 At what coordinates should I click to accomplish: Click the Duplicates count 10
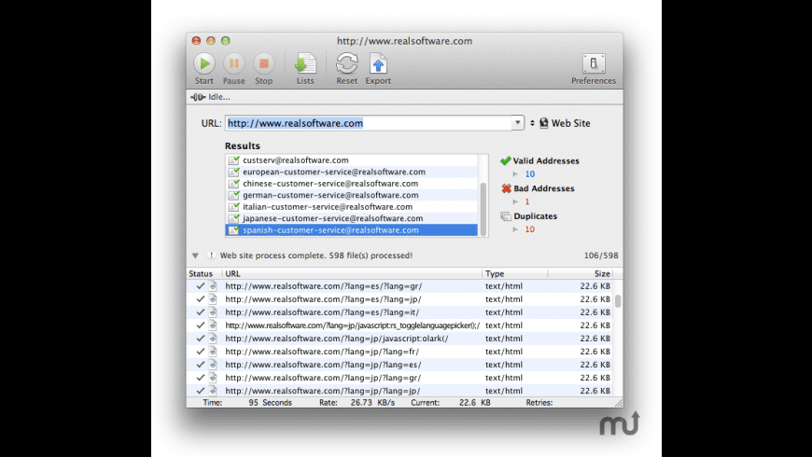tap(530, 229)
